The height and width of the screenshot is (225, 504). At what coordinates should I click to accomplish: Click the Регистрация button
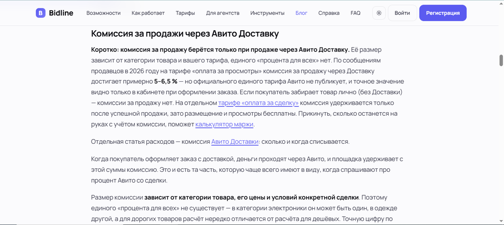(x=443, y=13)
